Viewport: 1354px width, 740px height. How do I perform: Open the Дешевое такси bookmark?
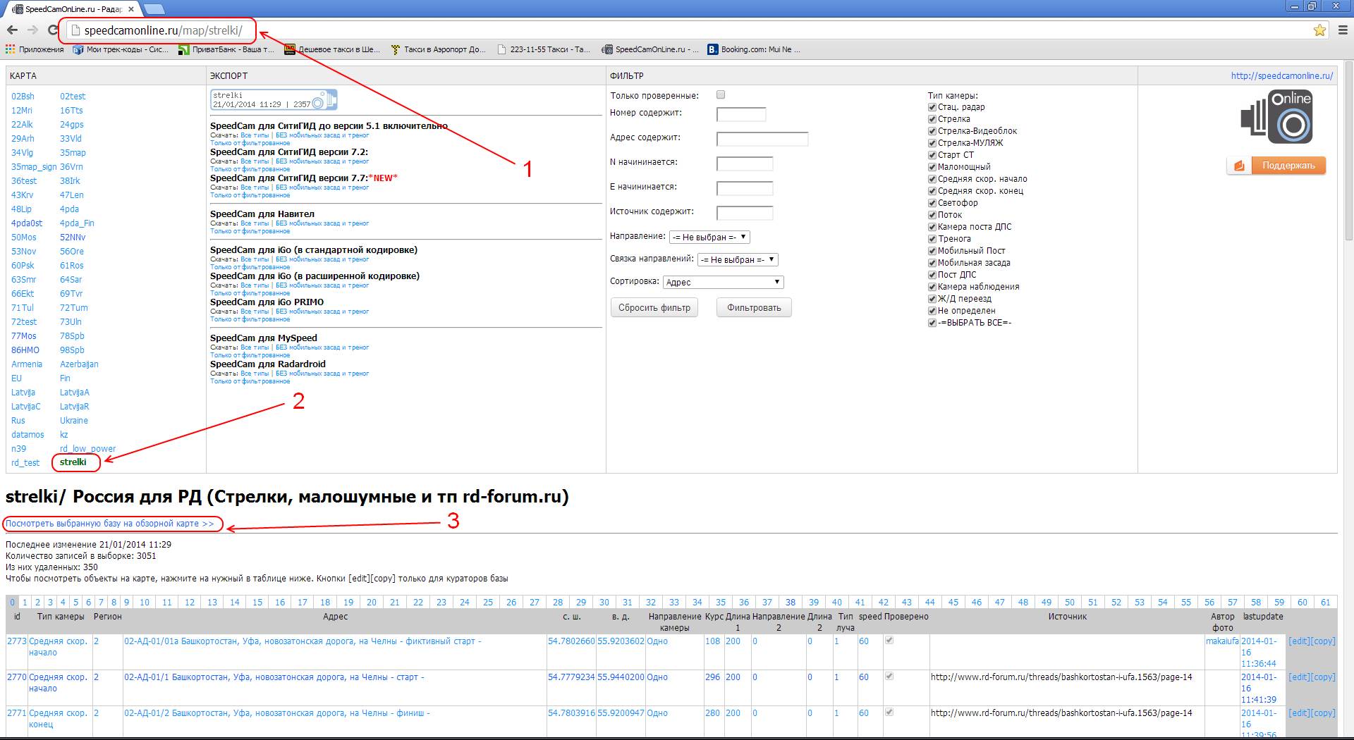(332, 49)
